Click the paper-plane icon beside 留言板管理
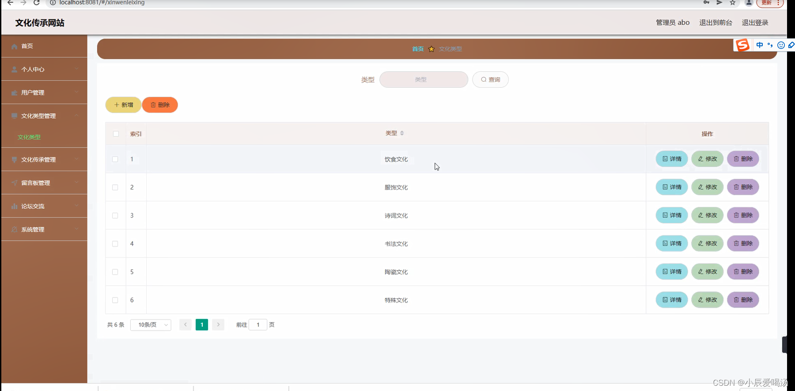Screen dimensions: 795x391 (x=14, y=183)
